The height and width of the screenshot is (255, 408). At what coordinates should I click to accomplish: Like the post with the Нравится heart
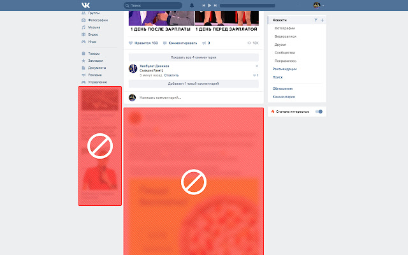pos(131,43)
